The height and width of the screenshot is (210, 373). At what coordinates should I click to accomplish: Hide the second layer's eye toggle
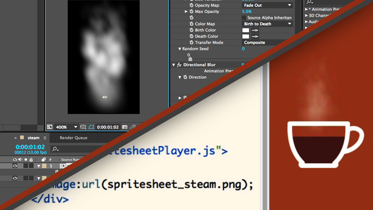coord(15,178)
